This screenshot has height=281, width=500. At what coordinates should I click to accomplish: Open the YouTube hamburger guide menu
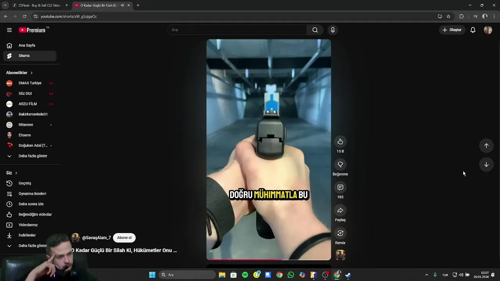click(9, 30)
